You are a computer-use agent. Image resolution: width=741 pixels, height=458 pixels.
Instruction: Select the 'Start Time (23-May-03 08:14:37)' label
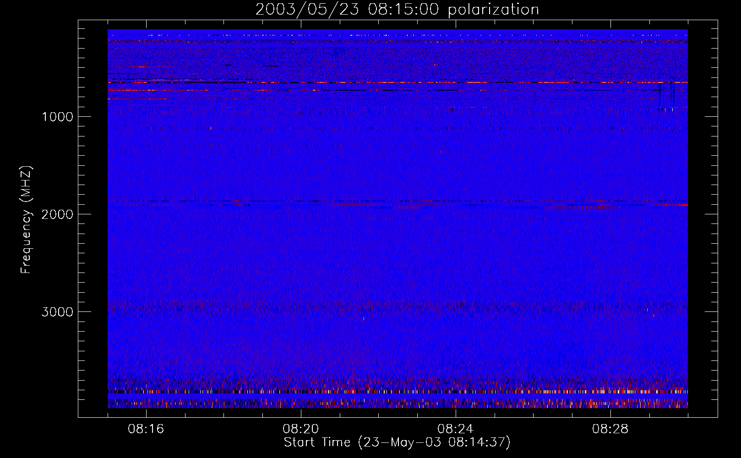point(397,442)
